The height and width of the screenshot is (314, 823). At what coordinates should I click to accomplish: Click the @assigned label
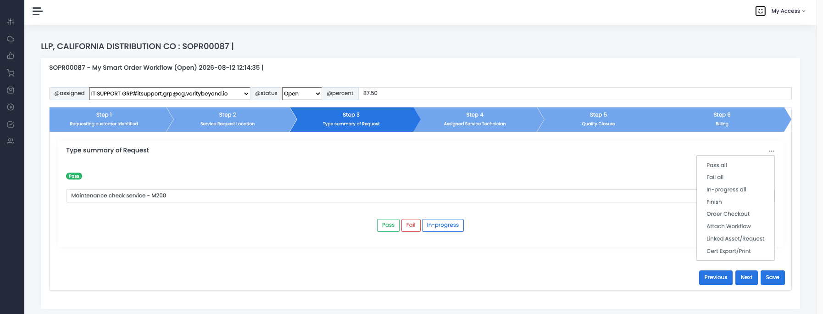[69, 94]
